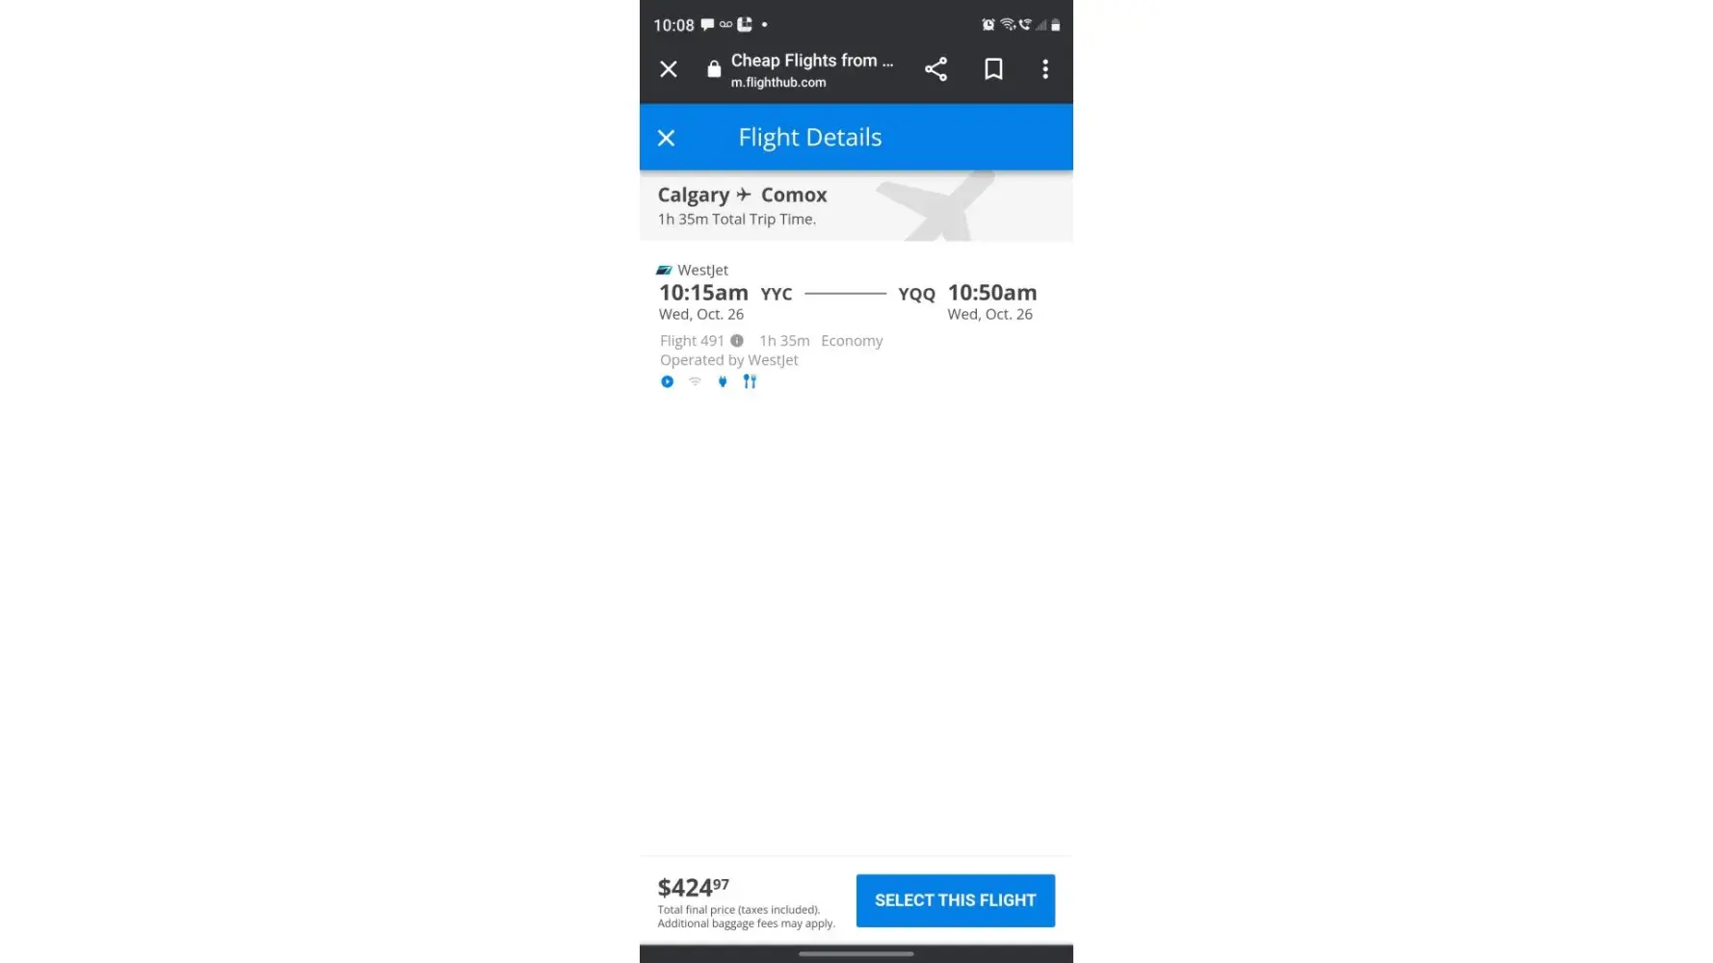Tap the home gesture bar at bottom
Viewport: 1713px width, 963px height.
pyautogui.click(x=856, y=954)
